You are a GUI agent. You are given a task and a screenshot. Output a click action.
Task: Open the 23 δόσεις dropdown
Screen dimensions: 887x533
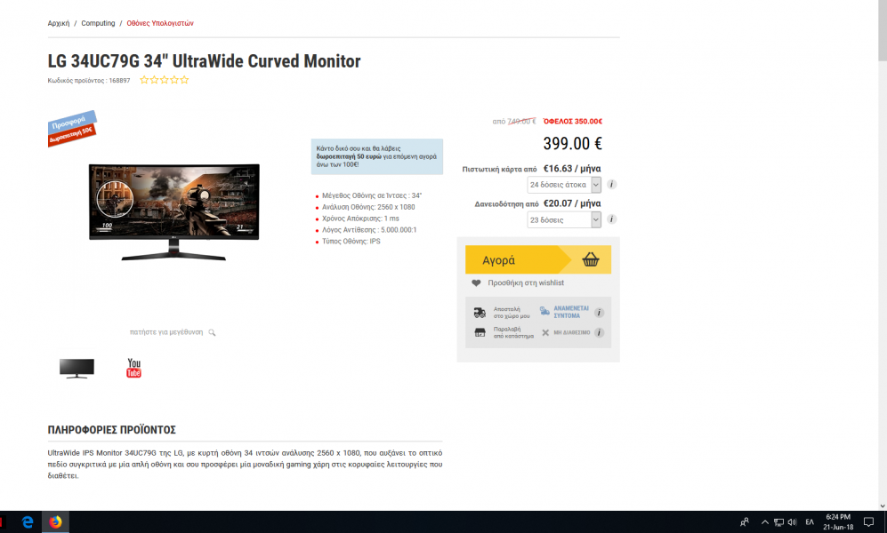[x=564, y=219]
